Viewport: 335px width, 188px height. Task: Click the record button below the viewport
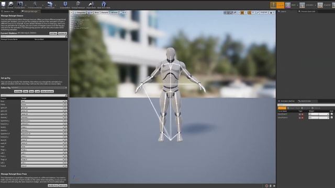pos(266,186)
